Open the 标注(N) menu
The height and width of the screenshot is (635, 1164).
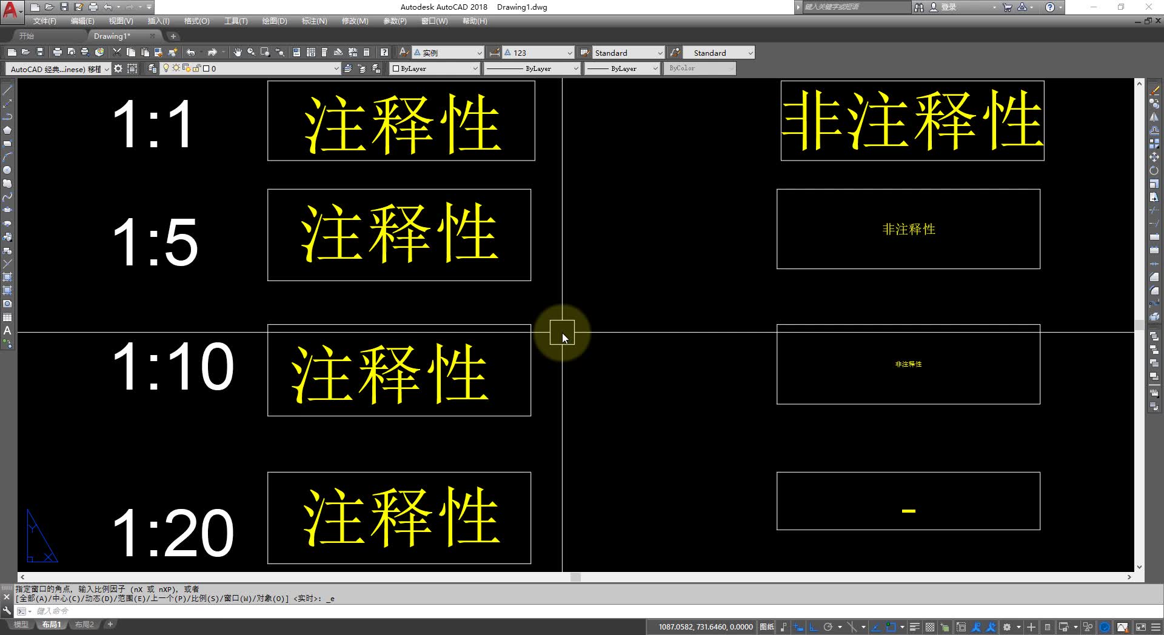(x=314, y=21)
